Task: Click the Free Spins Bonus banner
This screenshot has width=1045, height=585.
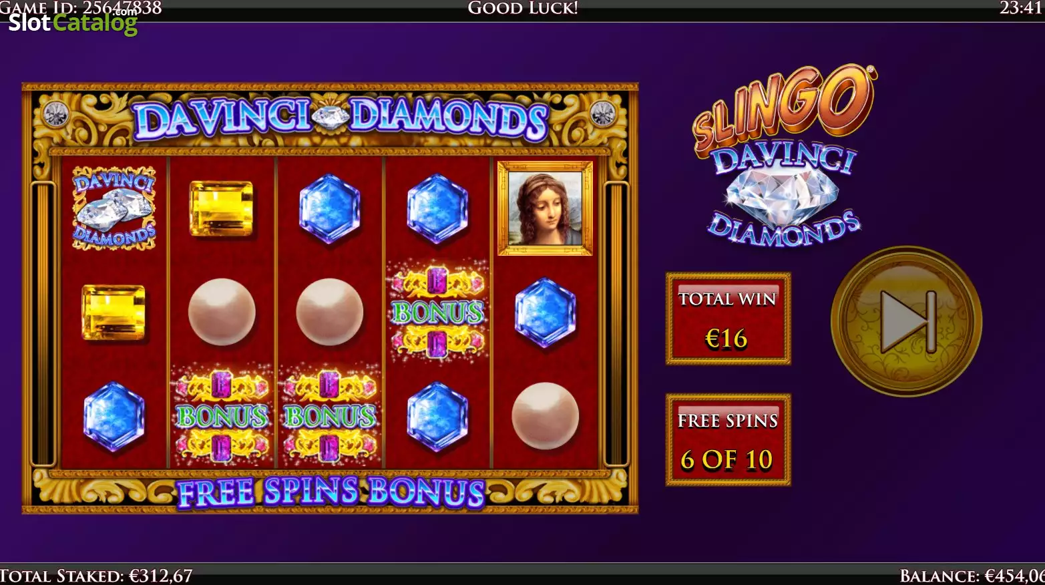Action: (331, 493)
